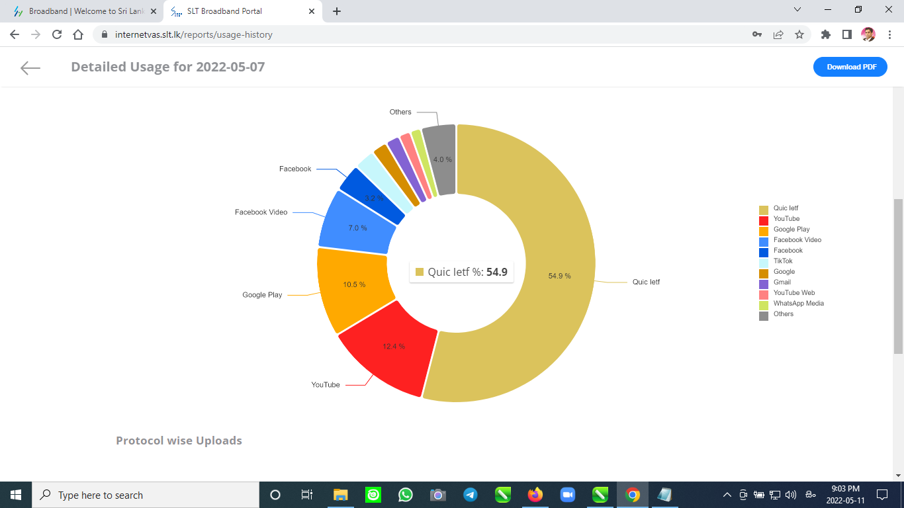Open Cortana from the taskbar
904x508 pixels.
pos(275,495)
